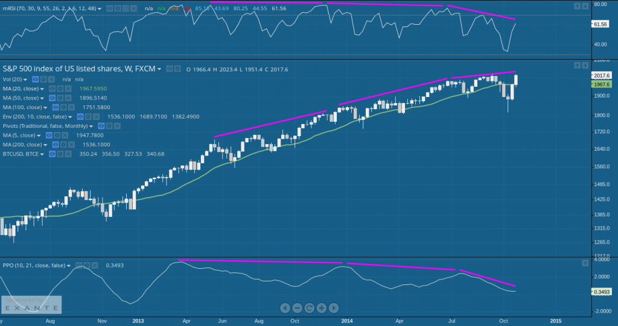Image resolution: width=618 pixels, height=326 pixels.
Task: Zoom out the chart using minus button
Action: point(298,308)
